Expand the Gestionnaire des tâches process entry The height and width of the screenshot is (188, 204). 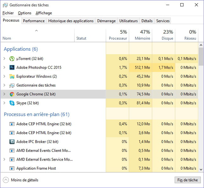click(x=4, y=85)
